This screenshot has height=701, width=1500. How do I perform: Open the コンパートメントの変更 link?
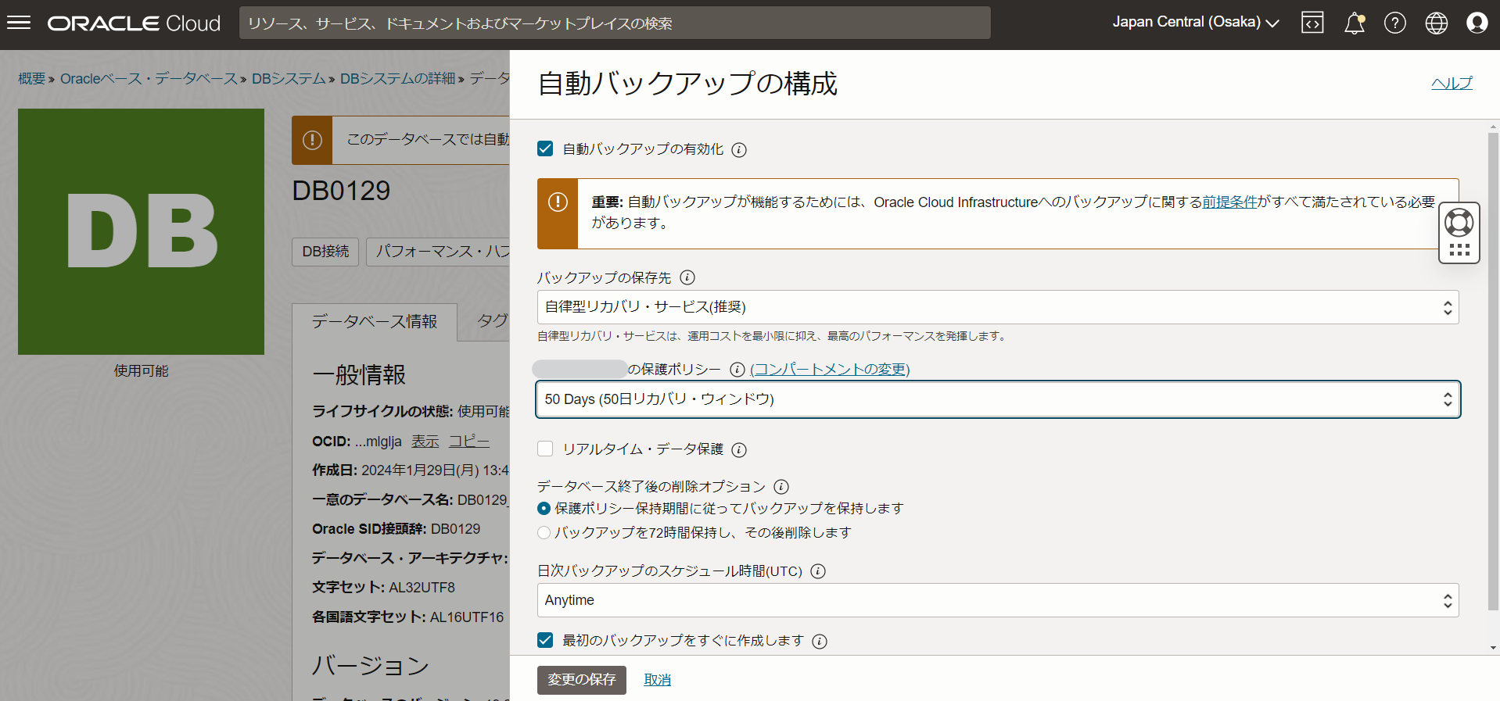click(x=830, y=369)
